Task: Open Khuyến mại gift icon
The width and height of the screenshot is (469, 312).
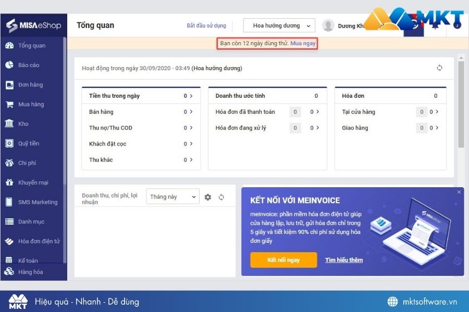Action: [9, 183]
